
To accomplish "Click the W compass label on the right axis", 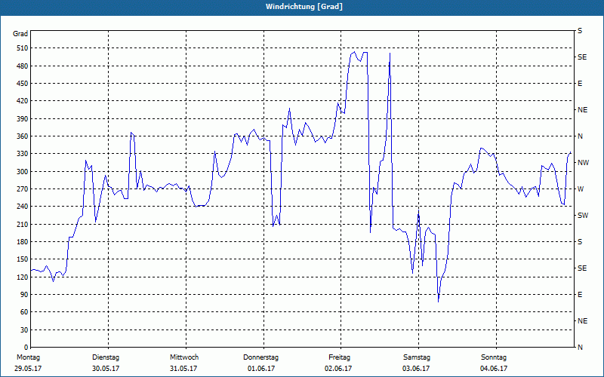I will pyautogui.click(x=581, y=189).
